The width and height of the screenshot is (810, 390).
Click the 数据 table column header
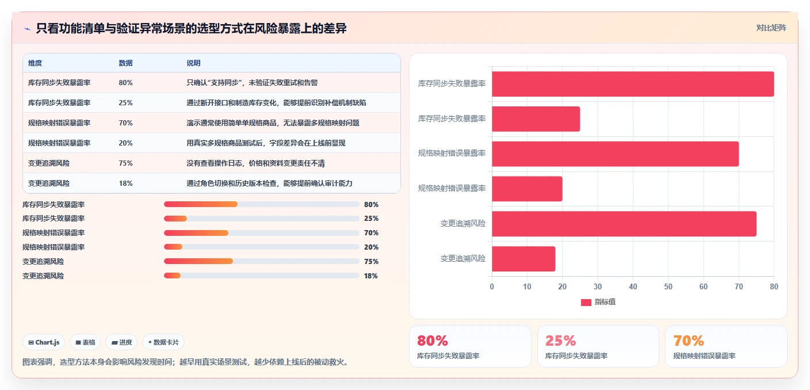click(x=125, y=63)
